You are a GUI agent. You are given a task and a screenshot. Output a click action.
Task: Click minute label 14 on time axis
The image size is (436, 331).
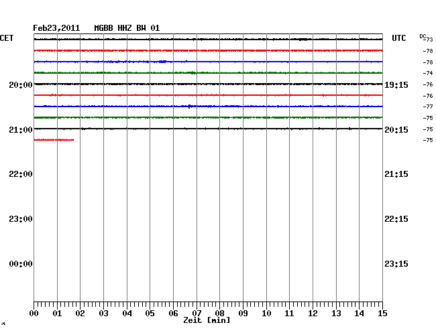pos(359,314)
